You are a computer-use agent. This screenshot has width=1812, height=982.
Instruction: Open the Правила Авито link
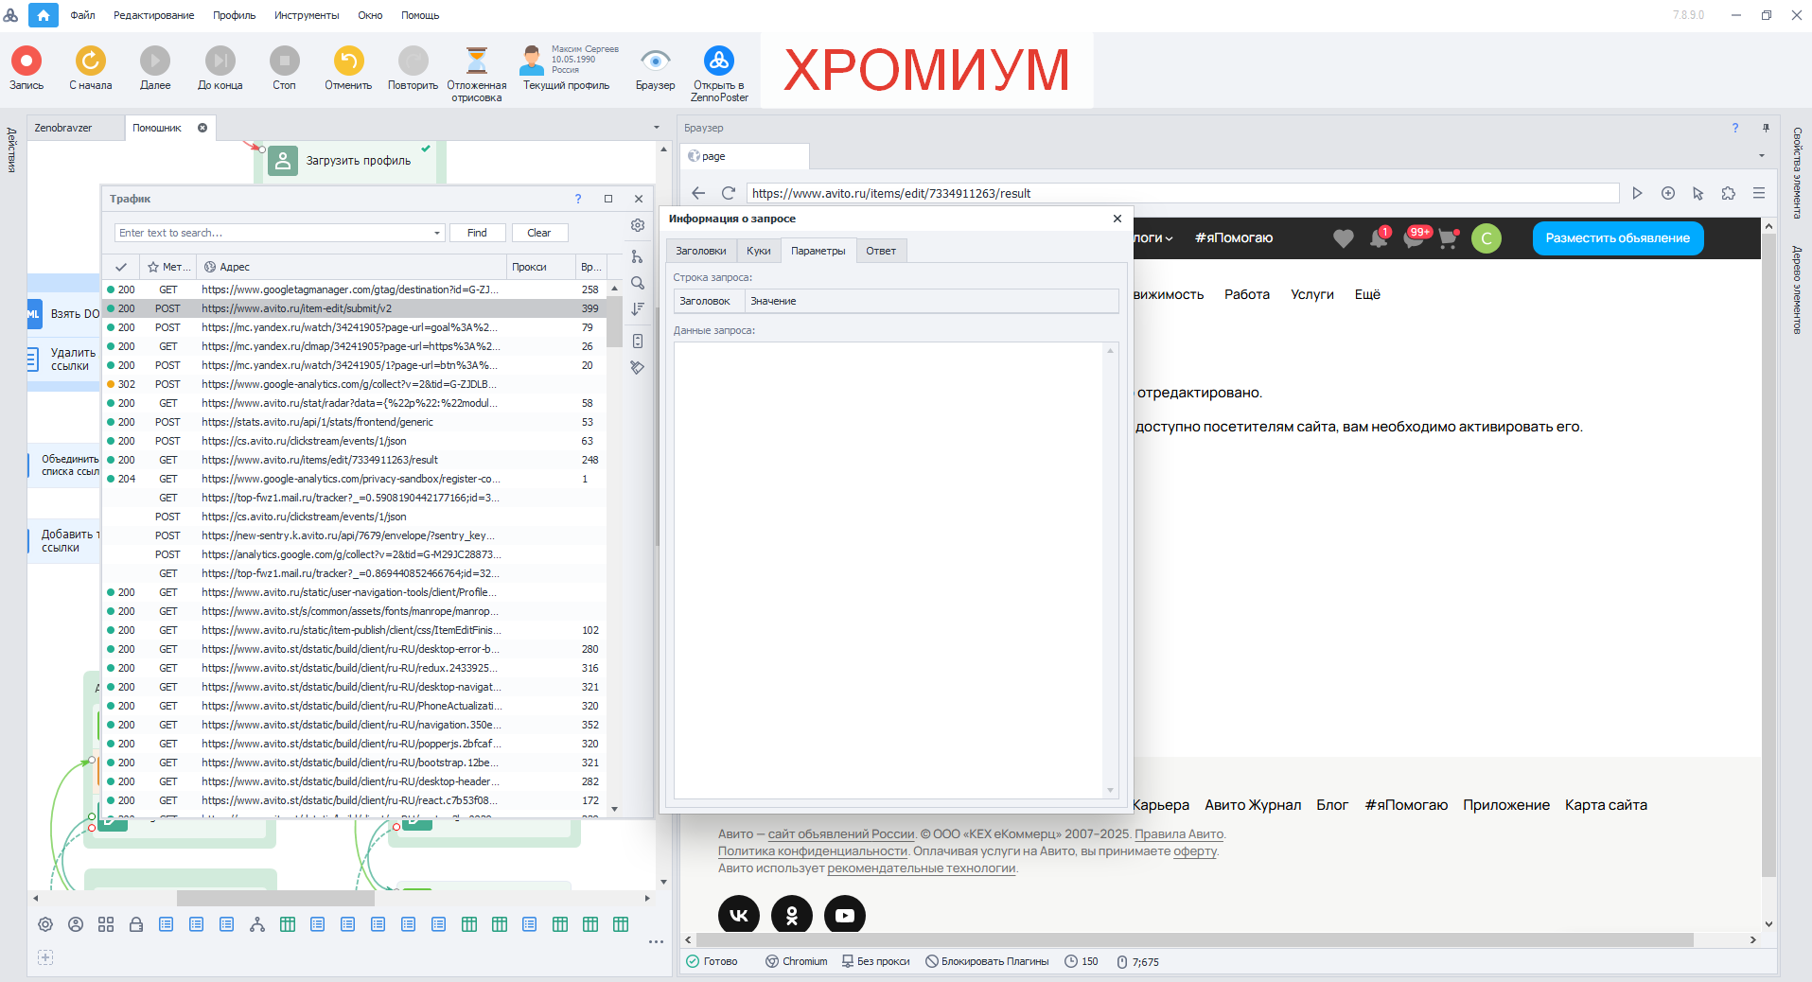coord(1179,834)
